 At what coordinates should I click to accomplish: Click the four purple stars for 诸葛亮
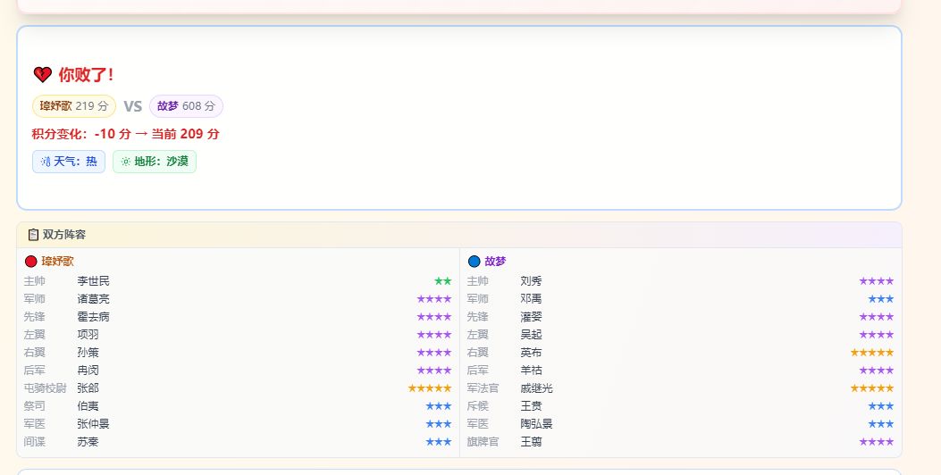pyautogui.click(x=434, y=299)
